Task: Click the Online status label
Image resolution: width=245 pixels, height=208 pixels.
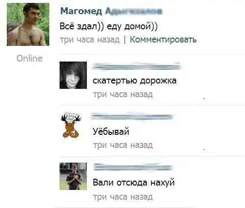Action: [x=30, y=58]
